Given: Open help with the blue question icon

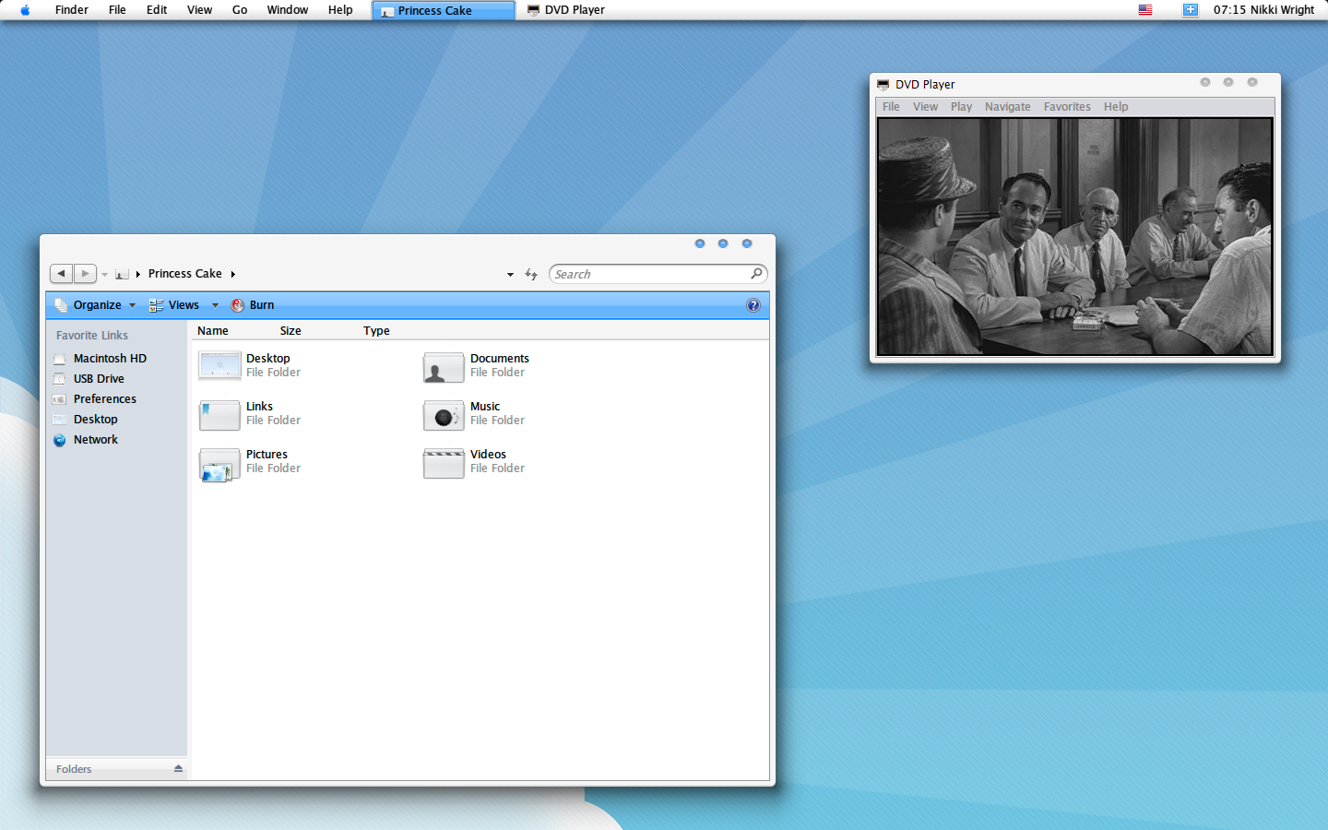Looking at the screenshot, I should pos(753,305).
